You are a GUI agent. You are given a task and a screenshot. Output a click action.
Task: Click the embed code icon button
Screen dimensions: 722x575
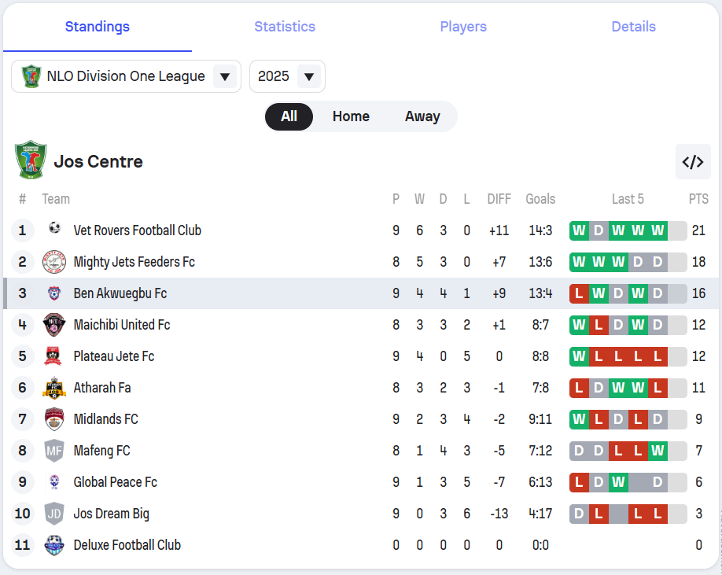[x=693, y=162]
